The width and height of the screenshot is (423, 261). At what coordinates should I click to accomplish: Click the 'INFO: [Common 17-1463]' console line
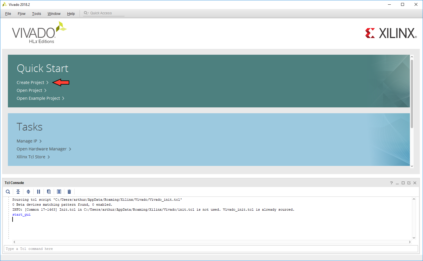(x=153, y=210)
